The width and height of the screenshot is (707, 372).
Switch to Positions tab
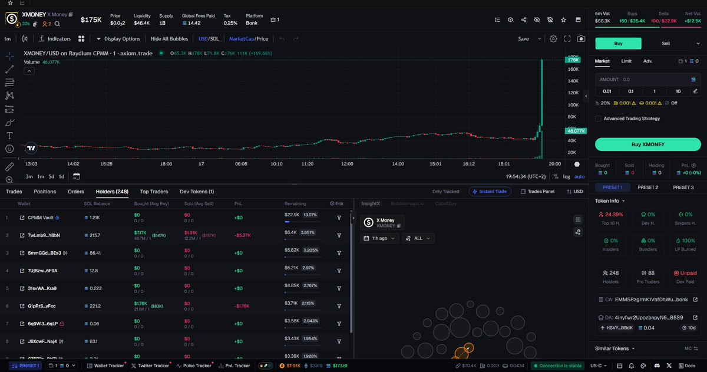click(45, 192)
